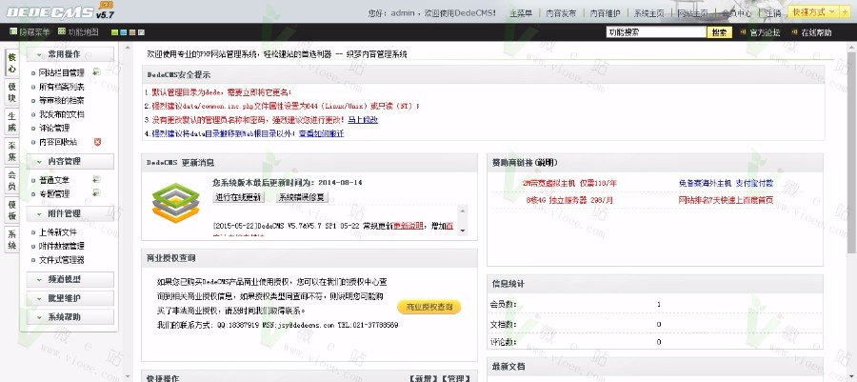This screenshot has width=857, height=382.
Task: Open the 功能地图 function map icon
Action: point(62,31)
